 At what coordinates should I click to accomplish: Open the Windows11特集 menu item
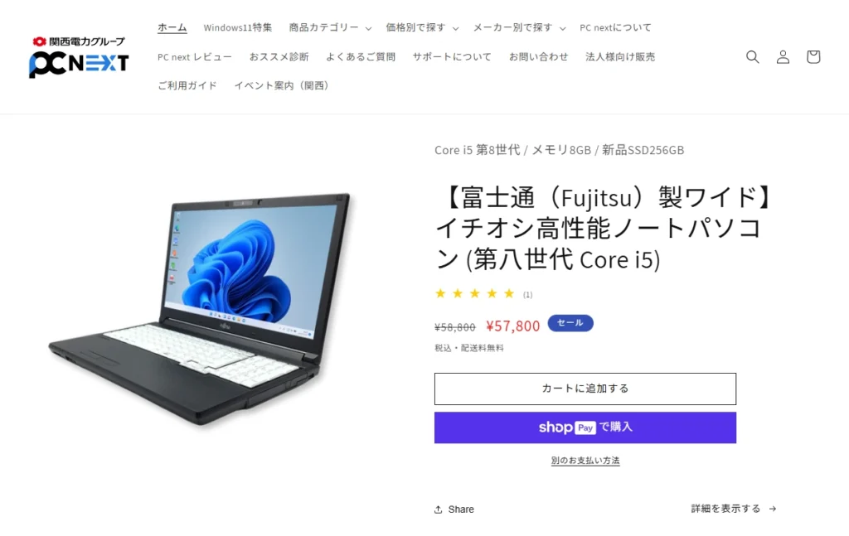(238, 27)
